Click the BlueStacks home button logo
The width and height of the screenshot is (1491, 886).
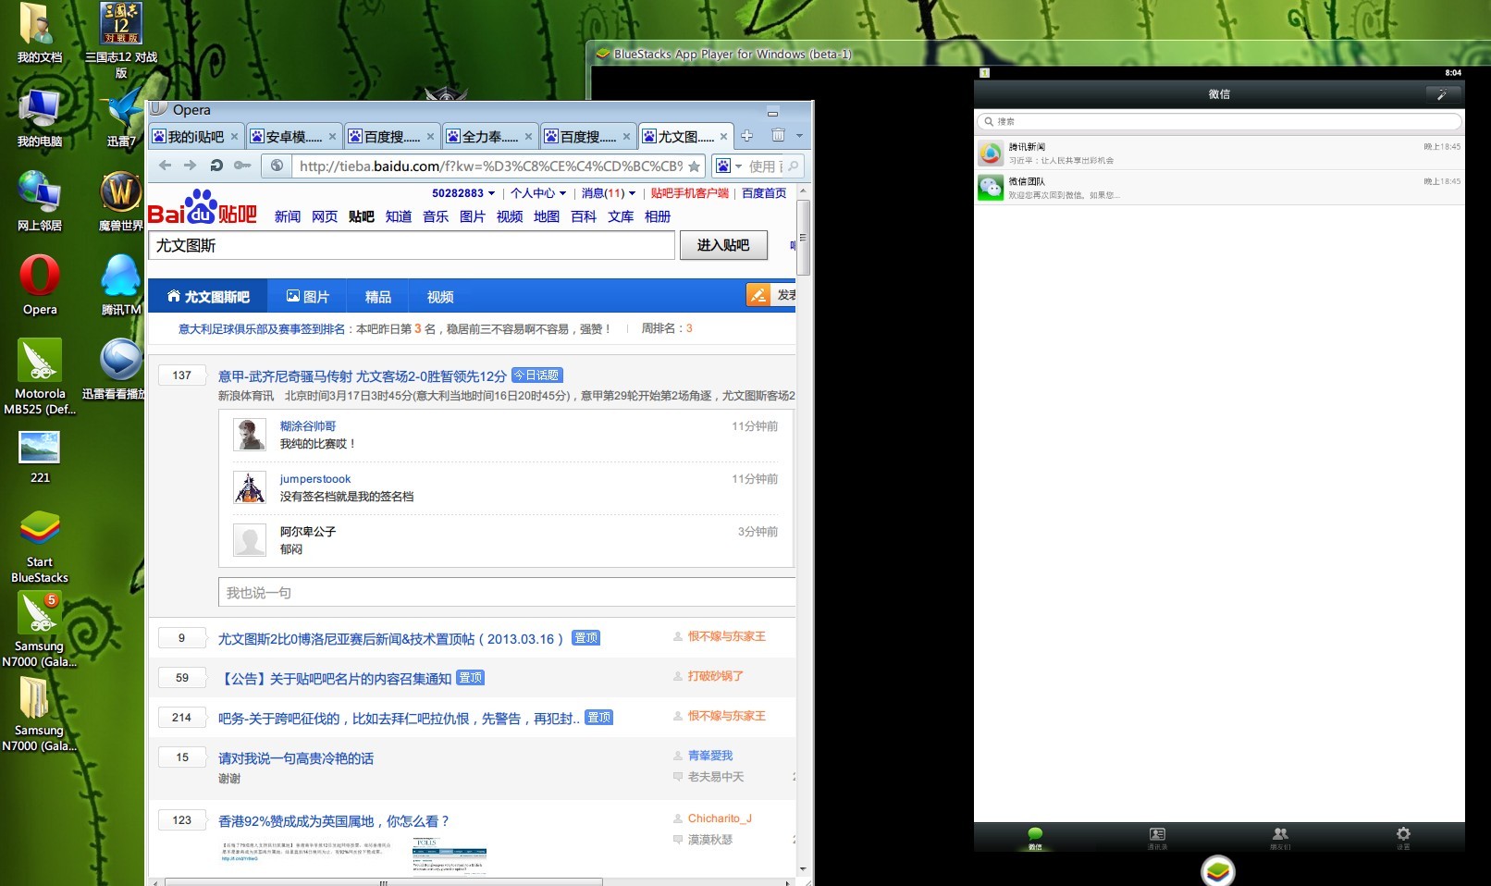1218,870
